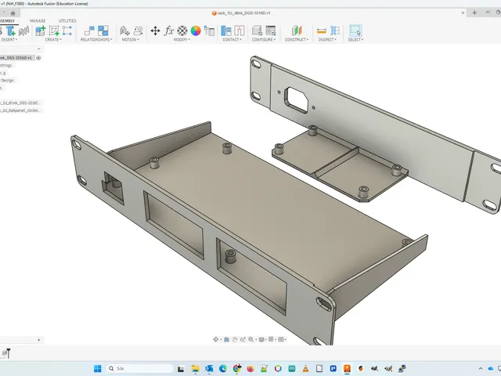
Task: Expand the CONSTRUCT dropdown menu
Action: 297,40
